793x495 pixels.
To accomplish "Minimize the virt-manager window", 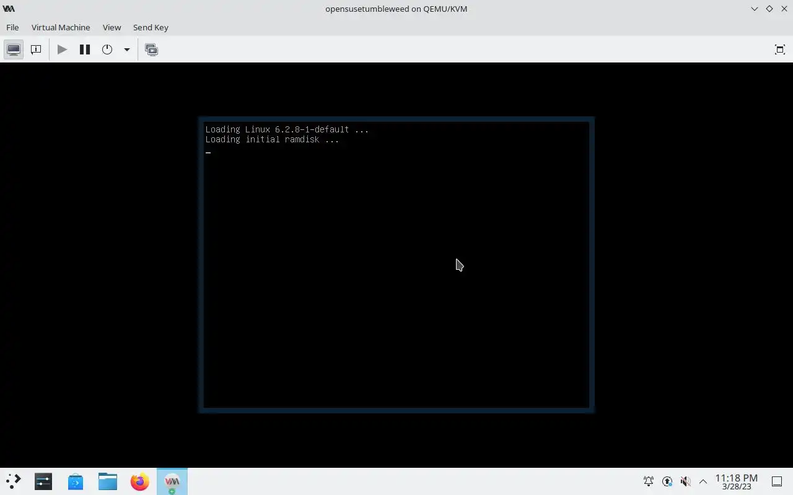I will pos(754,9).
